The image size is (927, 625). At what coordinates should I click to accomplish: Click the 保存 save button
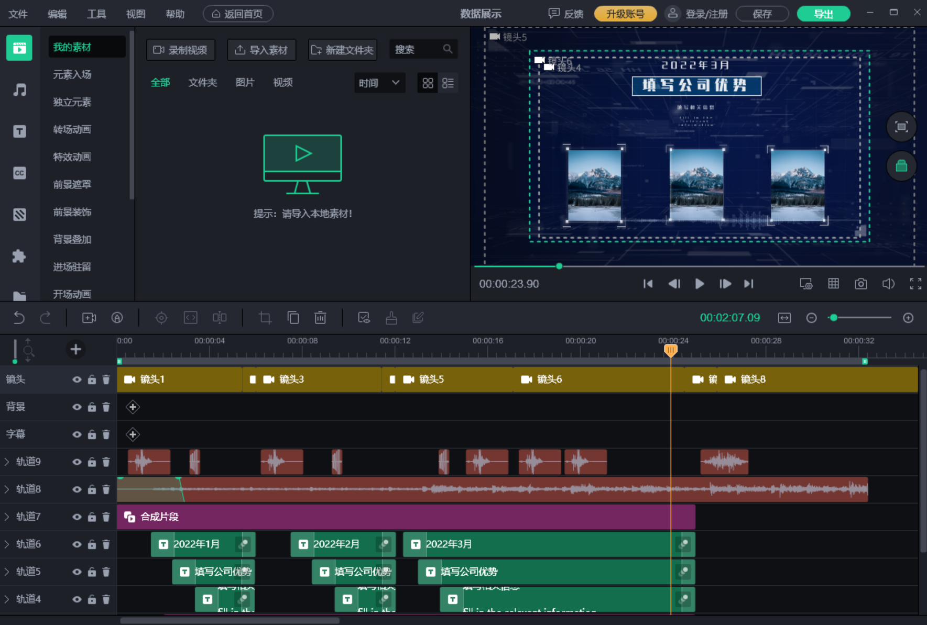[x=762, y=14]
